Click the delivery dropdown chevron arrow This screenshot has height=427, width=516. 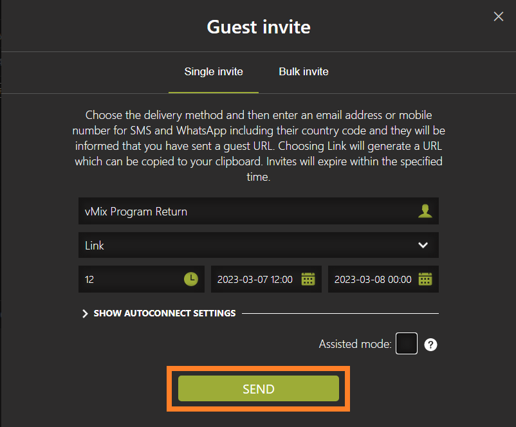pyautogui.click(x=423, y=245)
